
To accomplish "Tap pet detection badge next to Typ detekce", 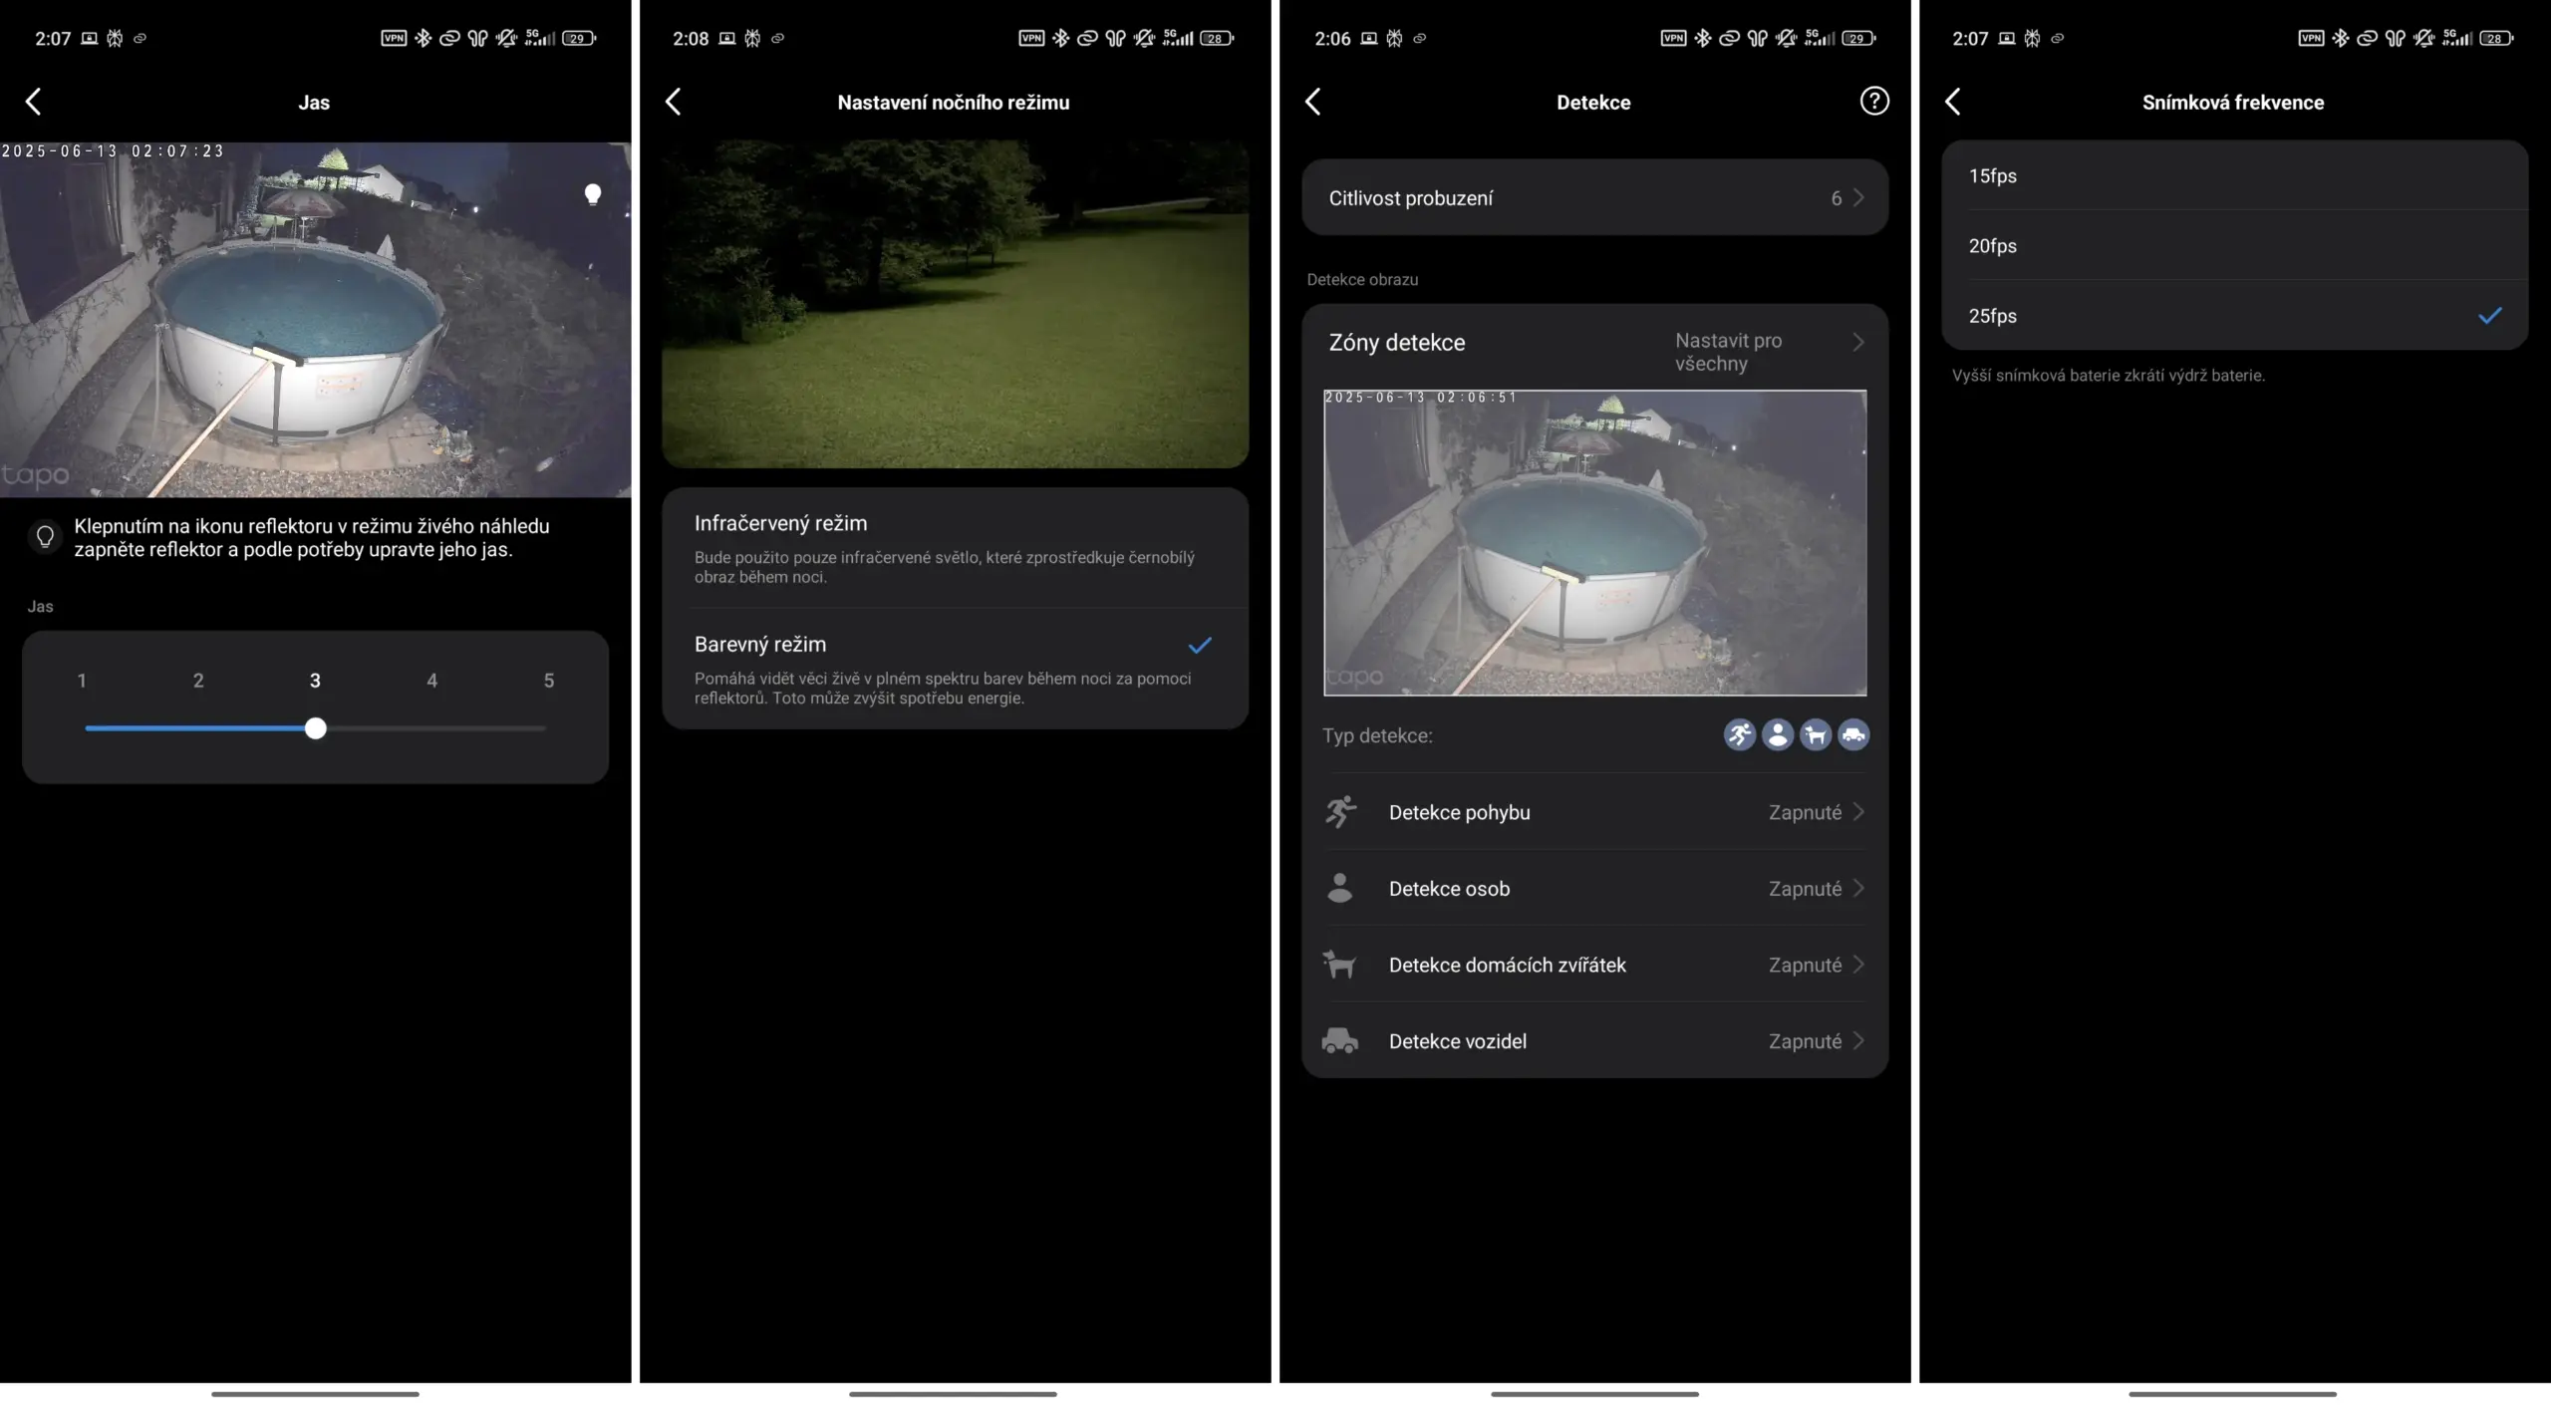I will (x=1816, y=734).
